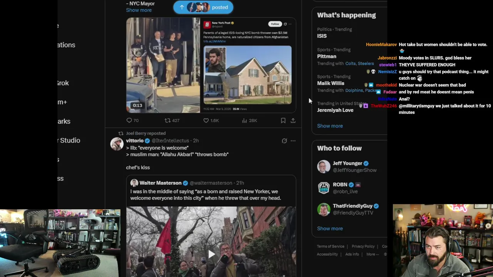This screenshot has height=277, width=493.
Task: Expand 'Show more' under What's happening
Action: pos(330,126)
